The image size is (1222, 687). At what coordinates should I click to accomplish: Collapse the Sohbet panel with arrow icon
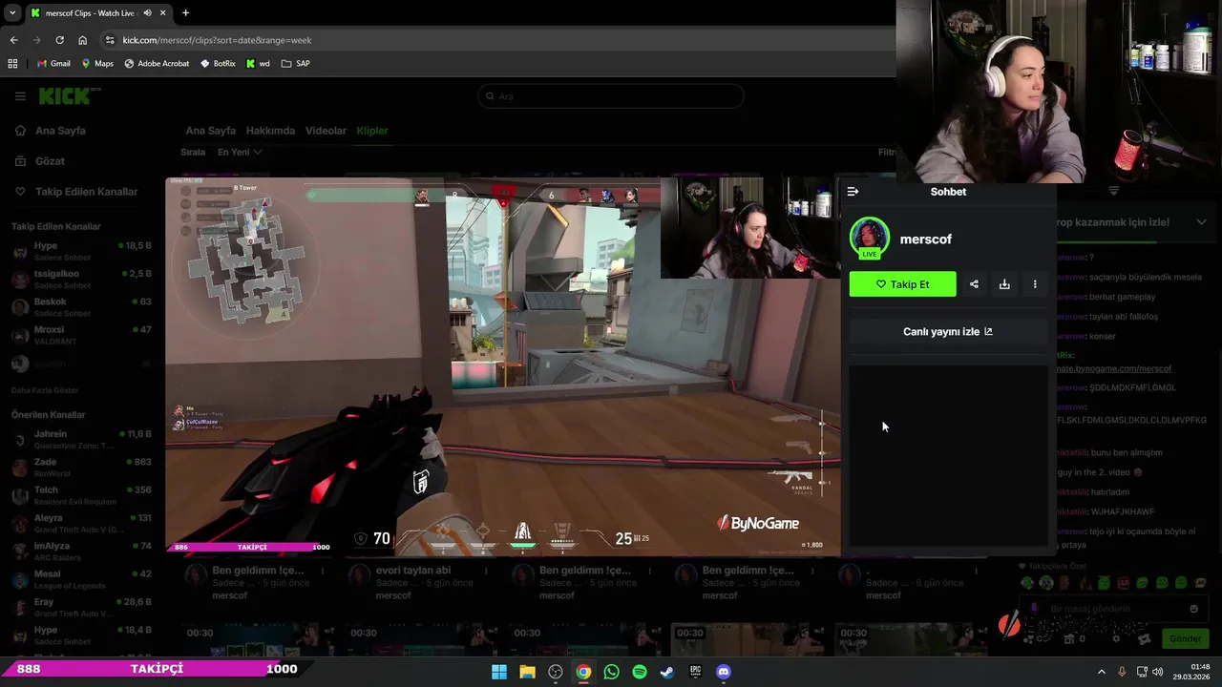coord(853,191)
